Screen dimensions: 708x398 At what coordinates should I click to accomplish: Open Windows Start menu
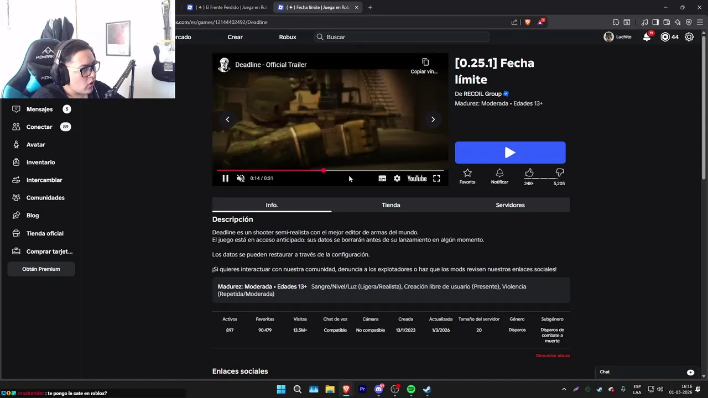click(281, 389)
